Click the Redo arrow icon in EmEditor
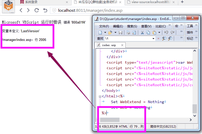The height and width of the screenshot is (134, 202). tap(172, 32)
